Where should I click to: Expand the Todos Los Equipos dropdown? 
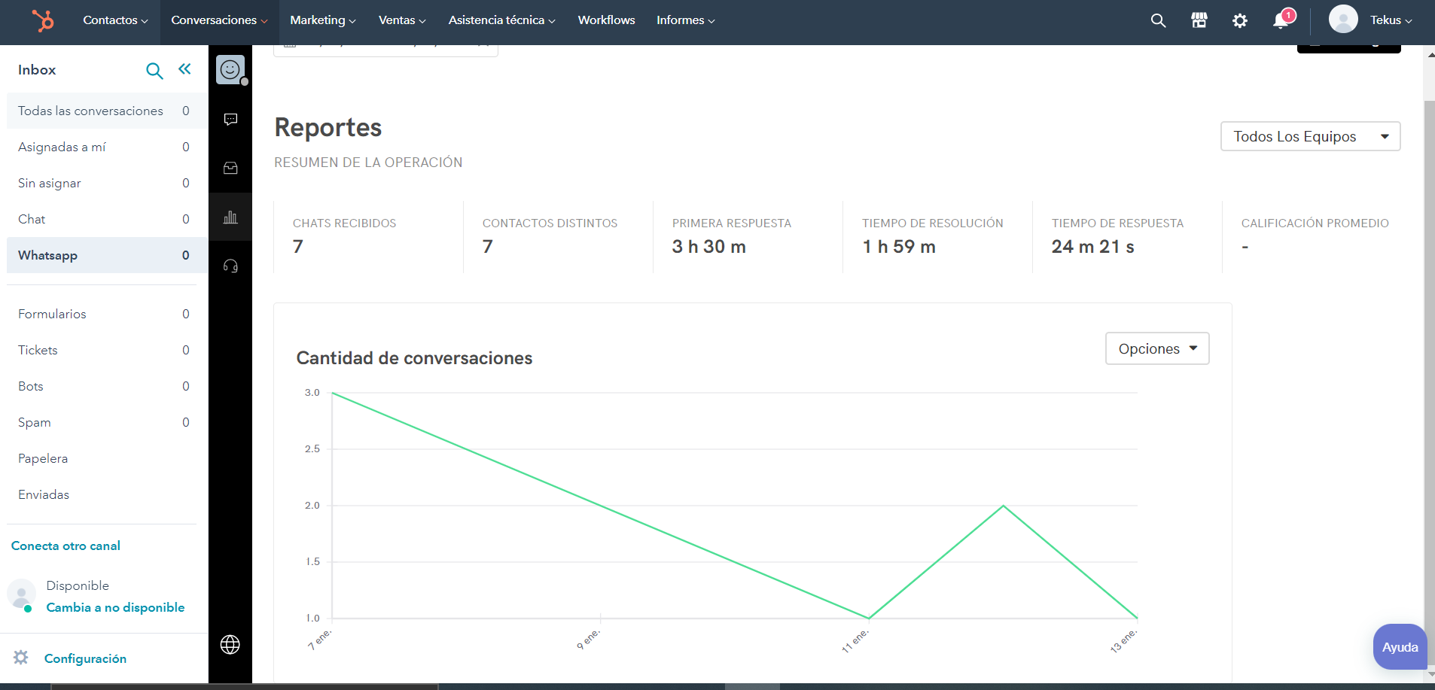pyautogui.click(x=1309, y=136)
